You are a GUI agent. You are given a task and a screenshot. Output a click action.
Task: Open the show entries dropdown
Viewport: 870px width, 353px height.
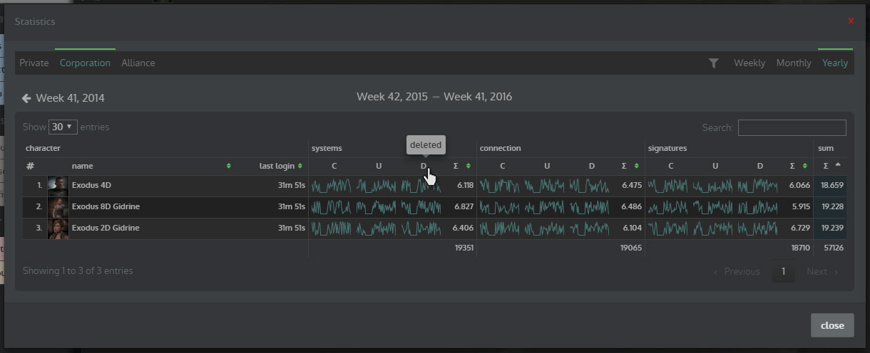point(62,127)
